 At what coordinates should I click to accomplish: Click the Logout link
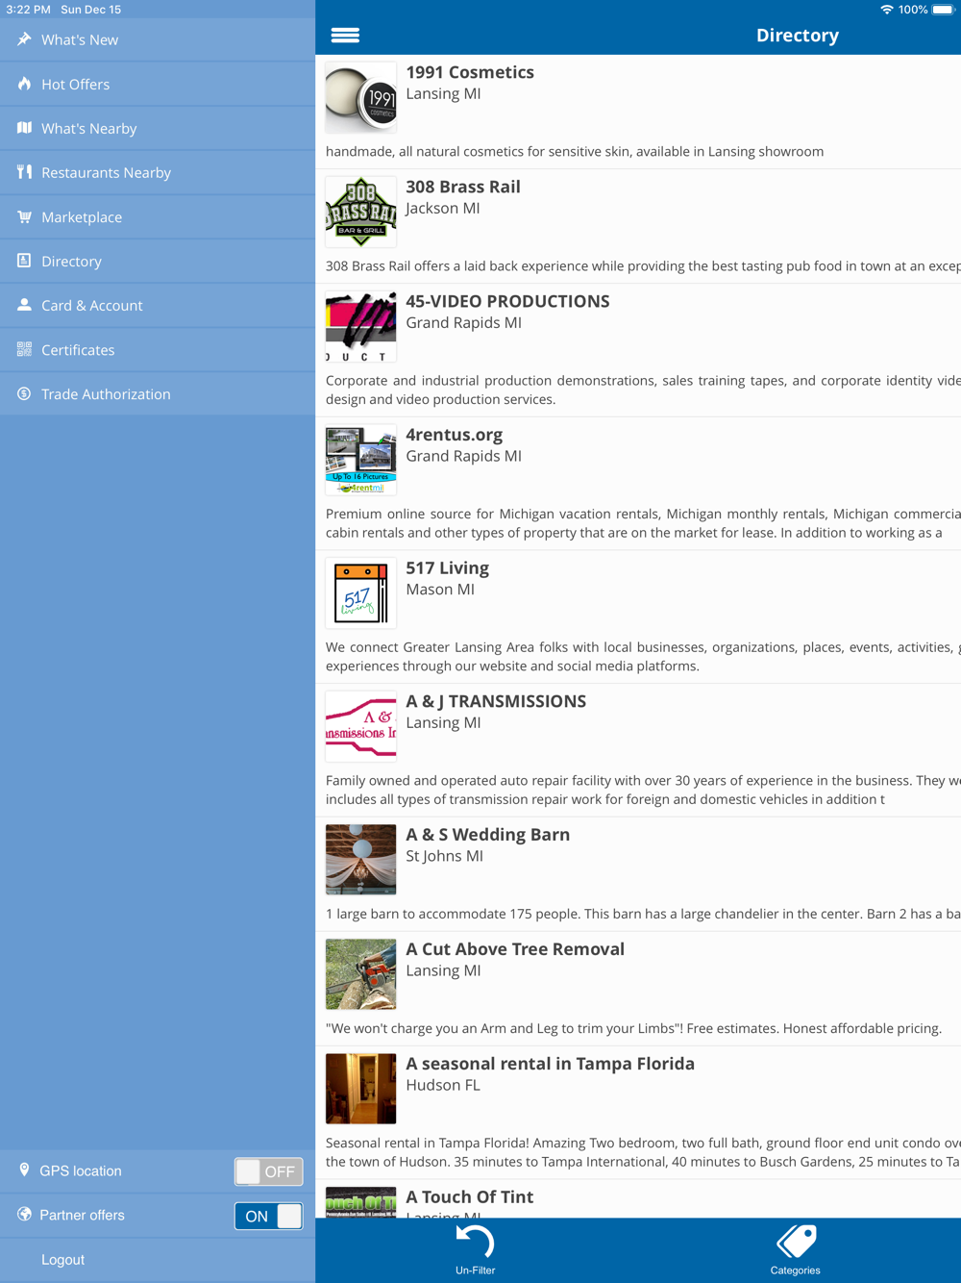(x=62, y=1260)
